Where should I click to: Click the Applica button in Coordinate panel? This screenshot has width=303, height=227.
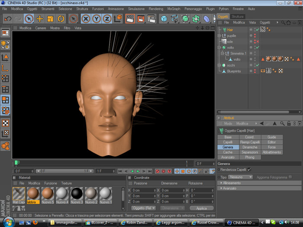point(201,208)
